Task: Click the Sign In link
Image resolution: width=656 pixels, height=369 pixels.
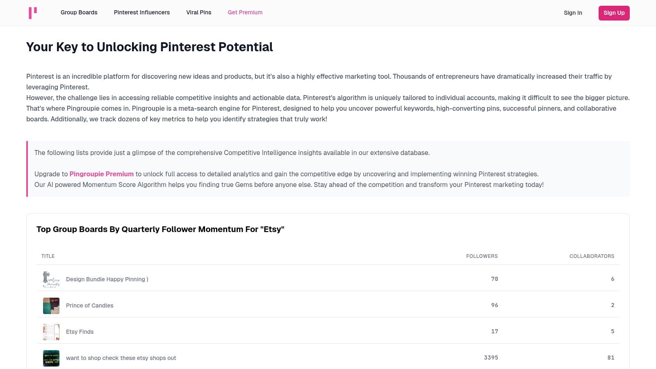Action: (573, 13)
